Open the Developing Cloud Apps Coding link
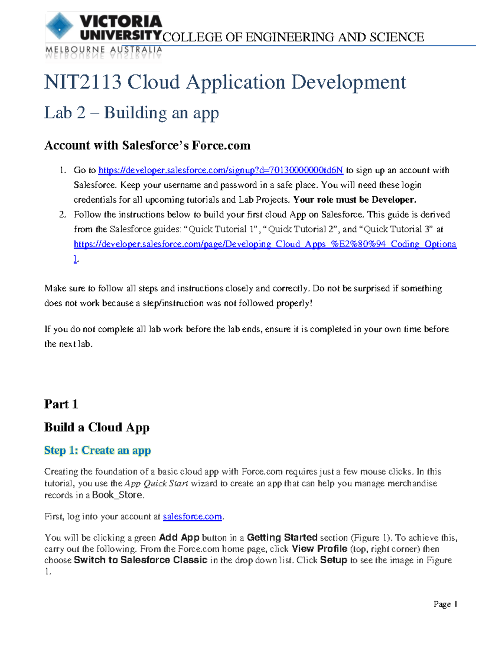 (265, 244)
